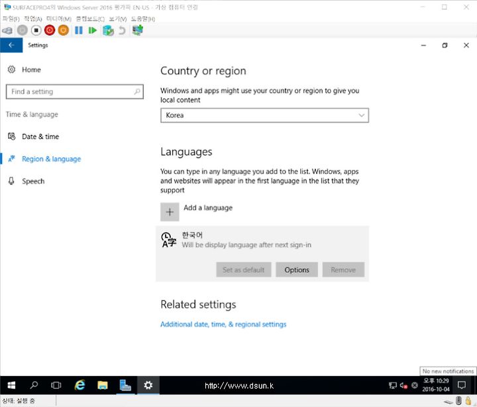This screenshot has height=407, width=477.
Task: Shut down the VM using the red power icon
Action: pos(50,30)
